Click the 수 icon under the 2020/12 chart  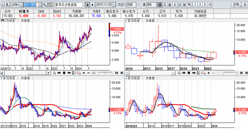54,73
